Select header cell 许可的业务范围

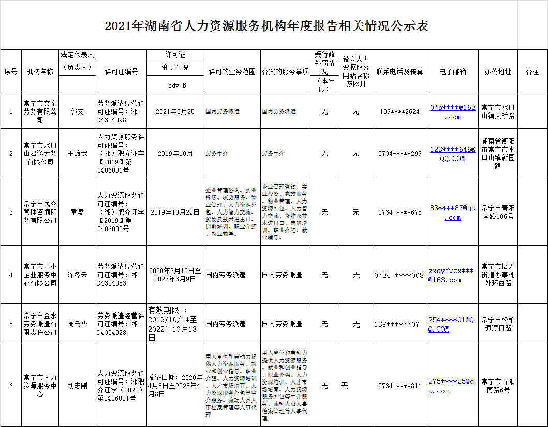click(232, 72)
